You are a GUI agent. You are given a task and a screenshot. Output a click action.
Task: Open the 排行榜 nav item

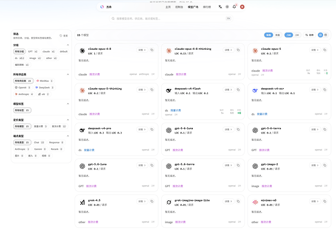[x=207, y=7]
